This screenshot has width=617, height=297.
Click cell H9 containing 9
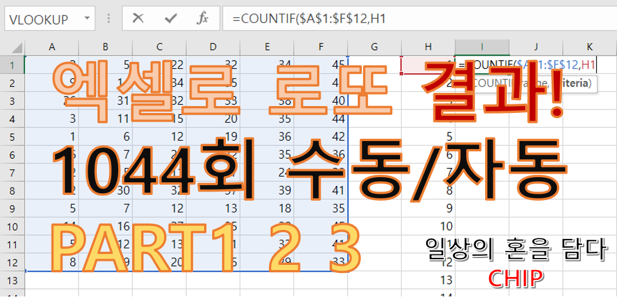click(x=428, y=209)
